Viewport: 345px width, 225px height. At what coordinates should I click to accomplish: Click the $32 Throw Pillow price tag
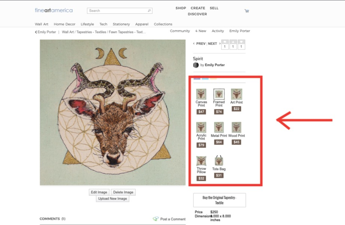point(201,178)
